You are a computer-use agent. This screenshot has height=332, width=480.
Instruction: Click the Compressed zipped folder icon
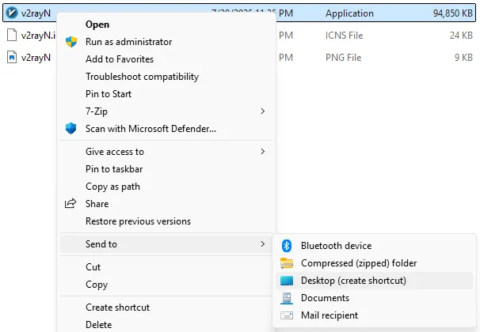287,263
